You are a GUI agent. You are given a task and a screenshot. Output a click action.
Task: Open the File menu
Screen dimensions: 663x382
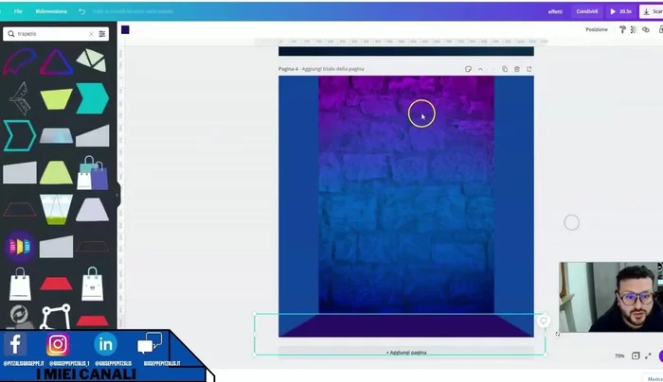[18, 11]
